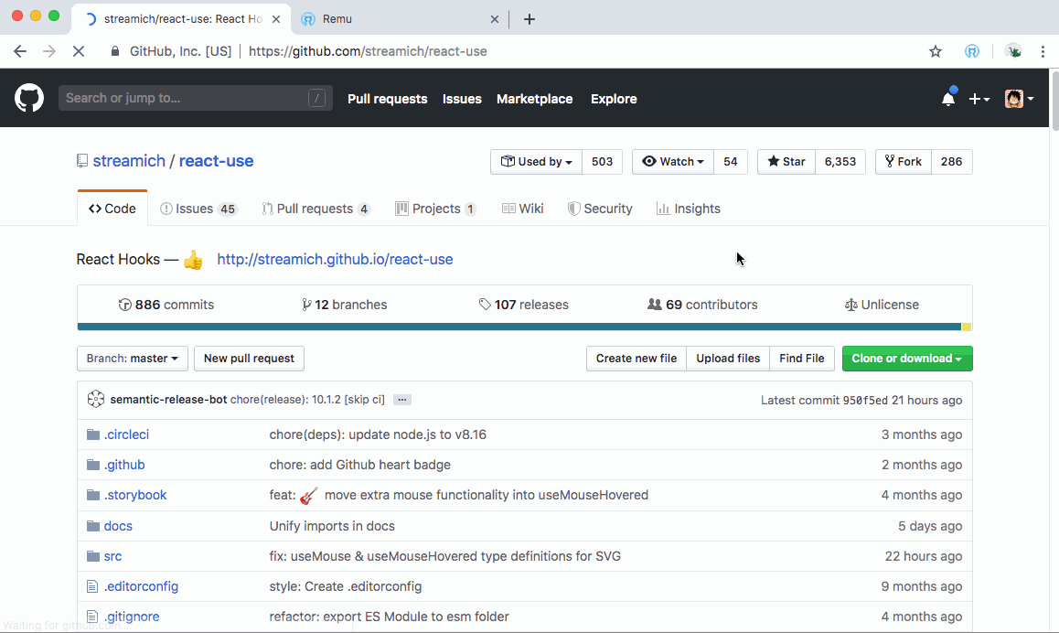Viewport: 1059px width, 633px height.
Task: View the 286 forks count
Action: pos(951,162)
